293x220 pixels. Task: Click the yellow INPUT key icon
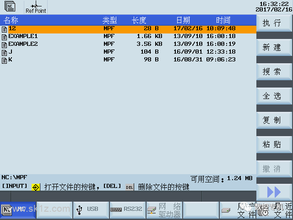36,187
